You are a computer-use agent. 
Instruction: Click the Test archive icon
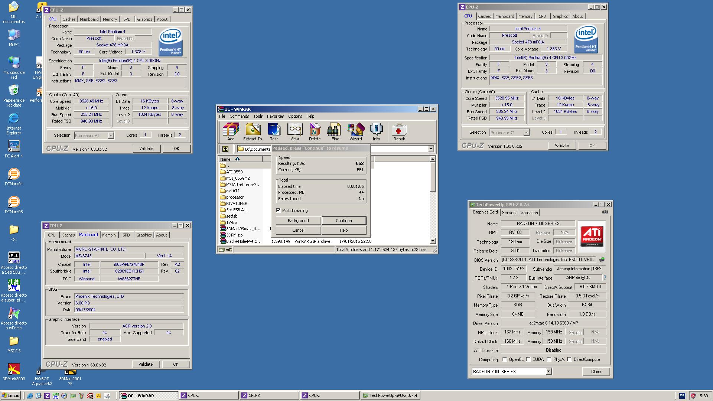point(274,132)
